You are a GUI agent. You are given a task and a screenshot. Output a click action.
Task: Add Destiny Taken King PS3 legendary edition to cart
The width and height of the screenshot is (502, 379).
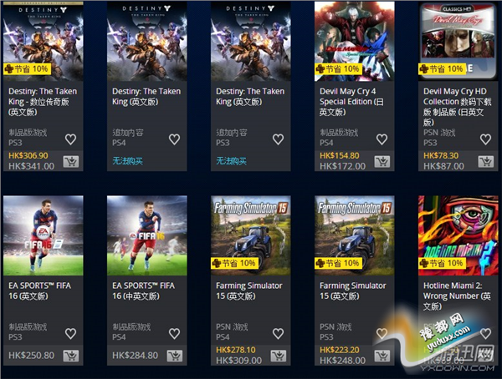tap(71, 162)
